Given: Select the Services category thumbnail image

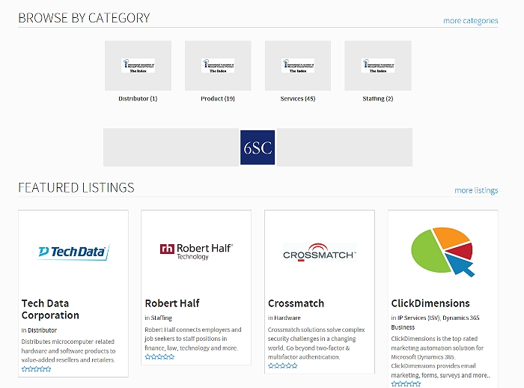Looking at the screenshot, I should [x=298, y=66].
